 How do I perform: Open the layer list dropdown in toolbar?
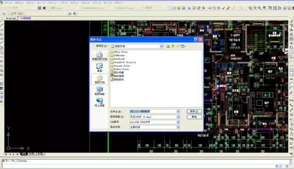point(65,13)
